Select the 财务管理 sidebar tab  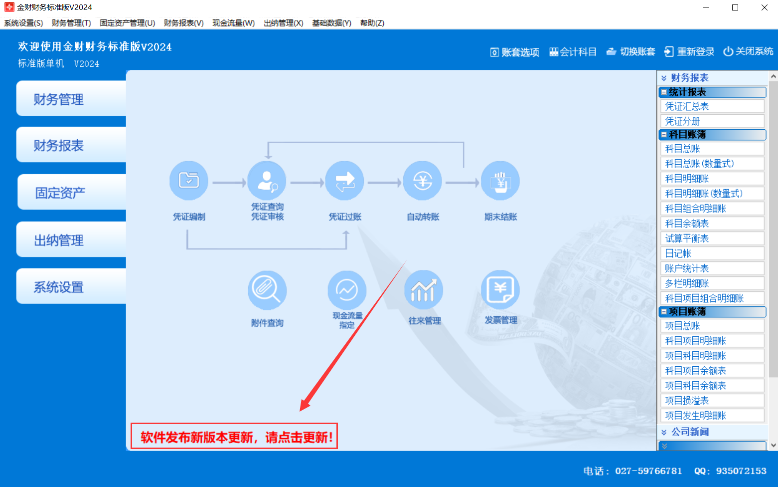pos(71,99)
